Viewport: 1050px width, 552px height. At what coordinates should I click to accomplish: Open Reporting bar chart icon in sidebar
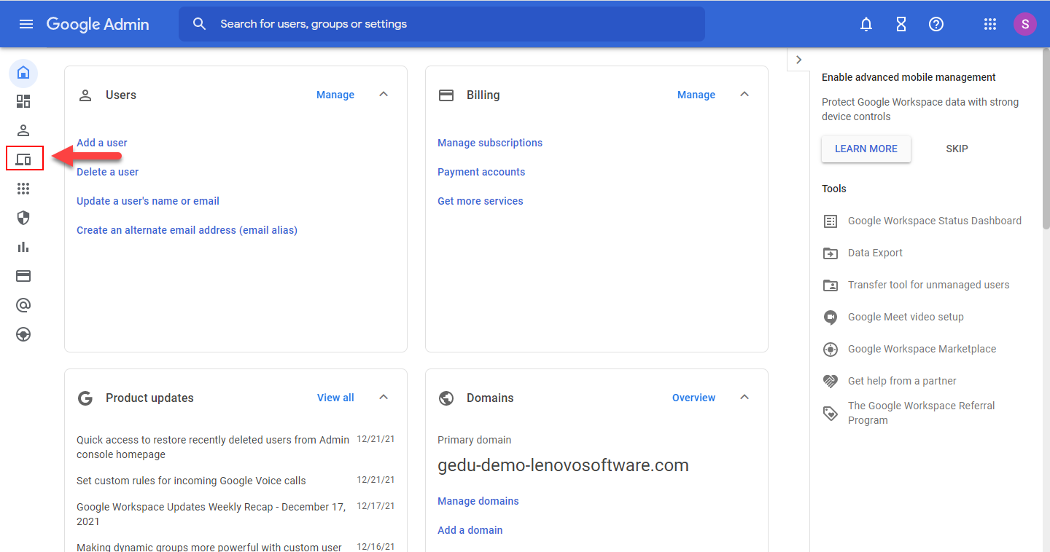point(23,247)
